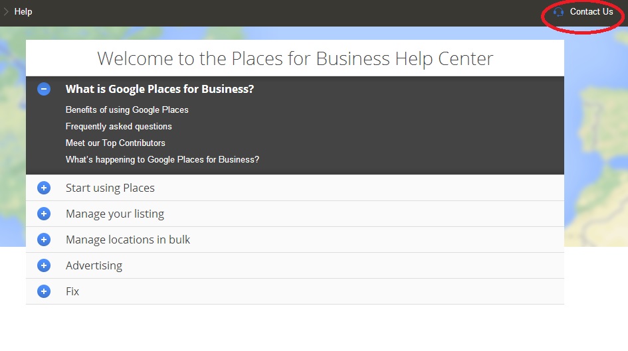Click the headset icon beside Contact Us
The image size is (628, 351).
558,12
